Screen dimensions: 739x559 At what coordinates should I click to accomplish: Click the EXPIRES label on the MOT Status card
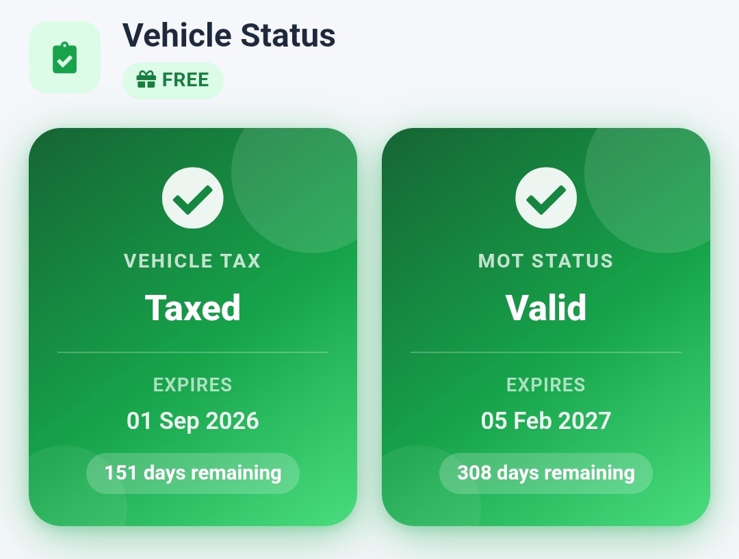(x=546, y=385)
